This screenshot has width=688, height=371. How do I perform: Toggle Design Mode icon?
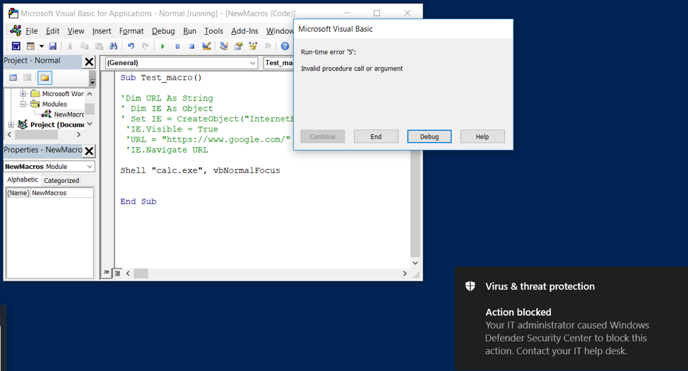206,46
